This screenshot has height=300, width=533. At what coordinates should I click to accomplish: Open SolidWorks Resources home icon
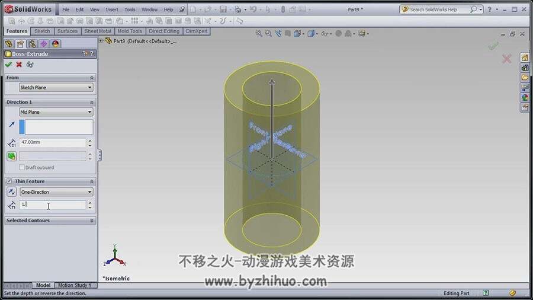coord(525,58)
